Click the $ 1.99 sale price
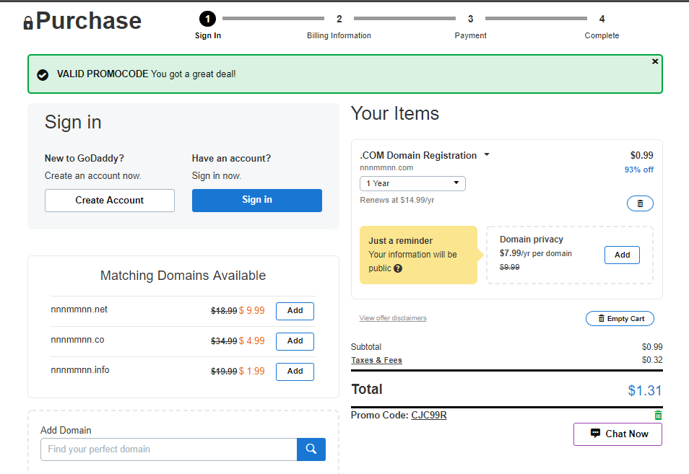This screenshot has height=474, width=689. pyautogui.click(x=252, y=372)
